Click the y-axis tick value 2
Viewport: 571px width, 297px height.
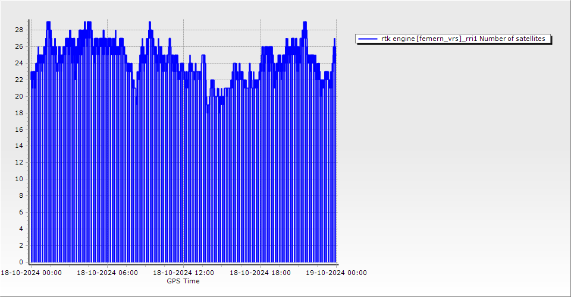21,245
